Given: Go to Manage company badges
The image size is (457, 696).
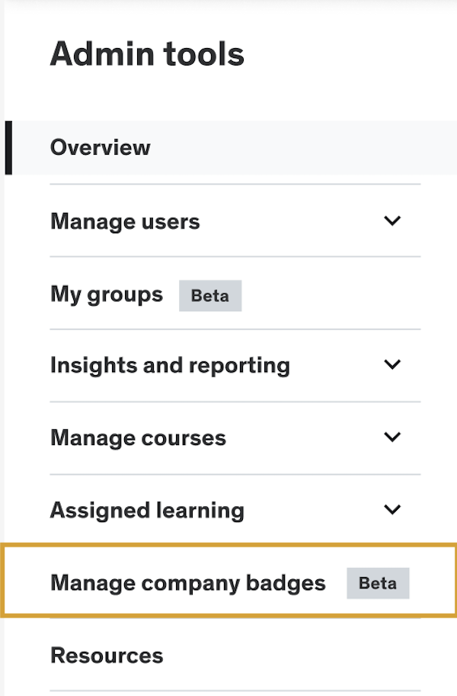Looking at the screenshot, I should 187,583.
